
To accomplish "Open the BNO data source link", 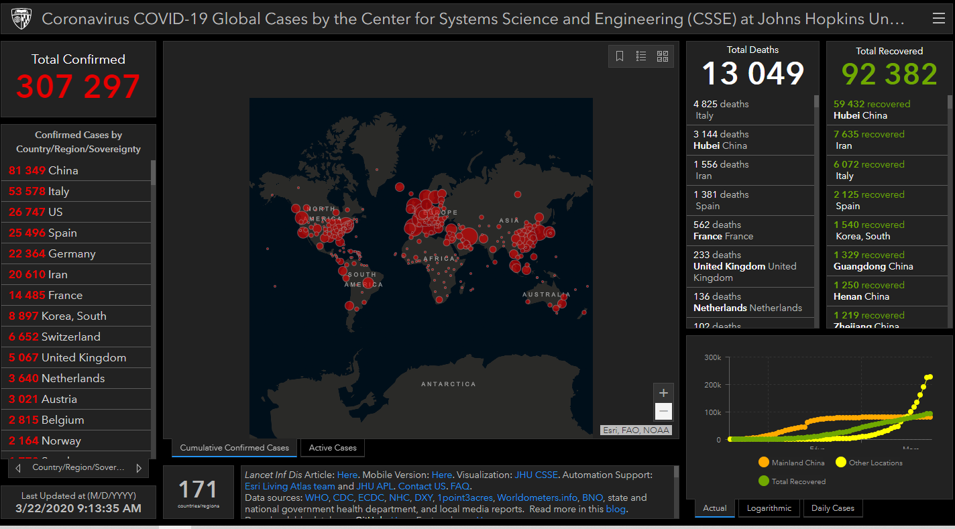I will pos(592,497).
